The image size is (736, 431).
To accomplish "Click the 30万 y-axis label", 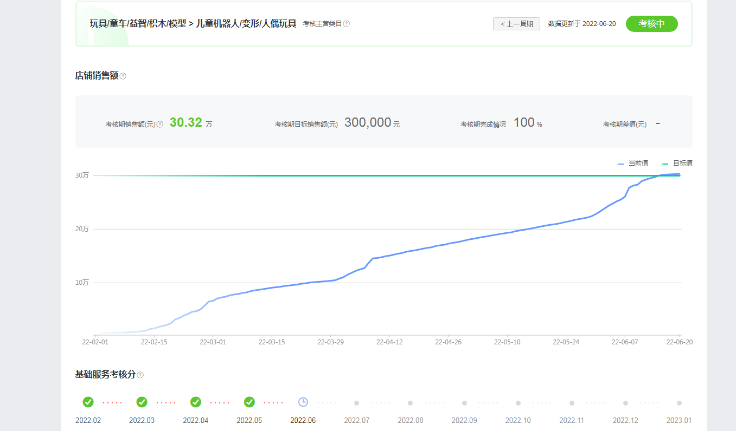I will (x=82, y=175).
